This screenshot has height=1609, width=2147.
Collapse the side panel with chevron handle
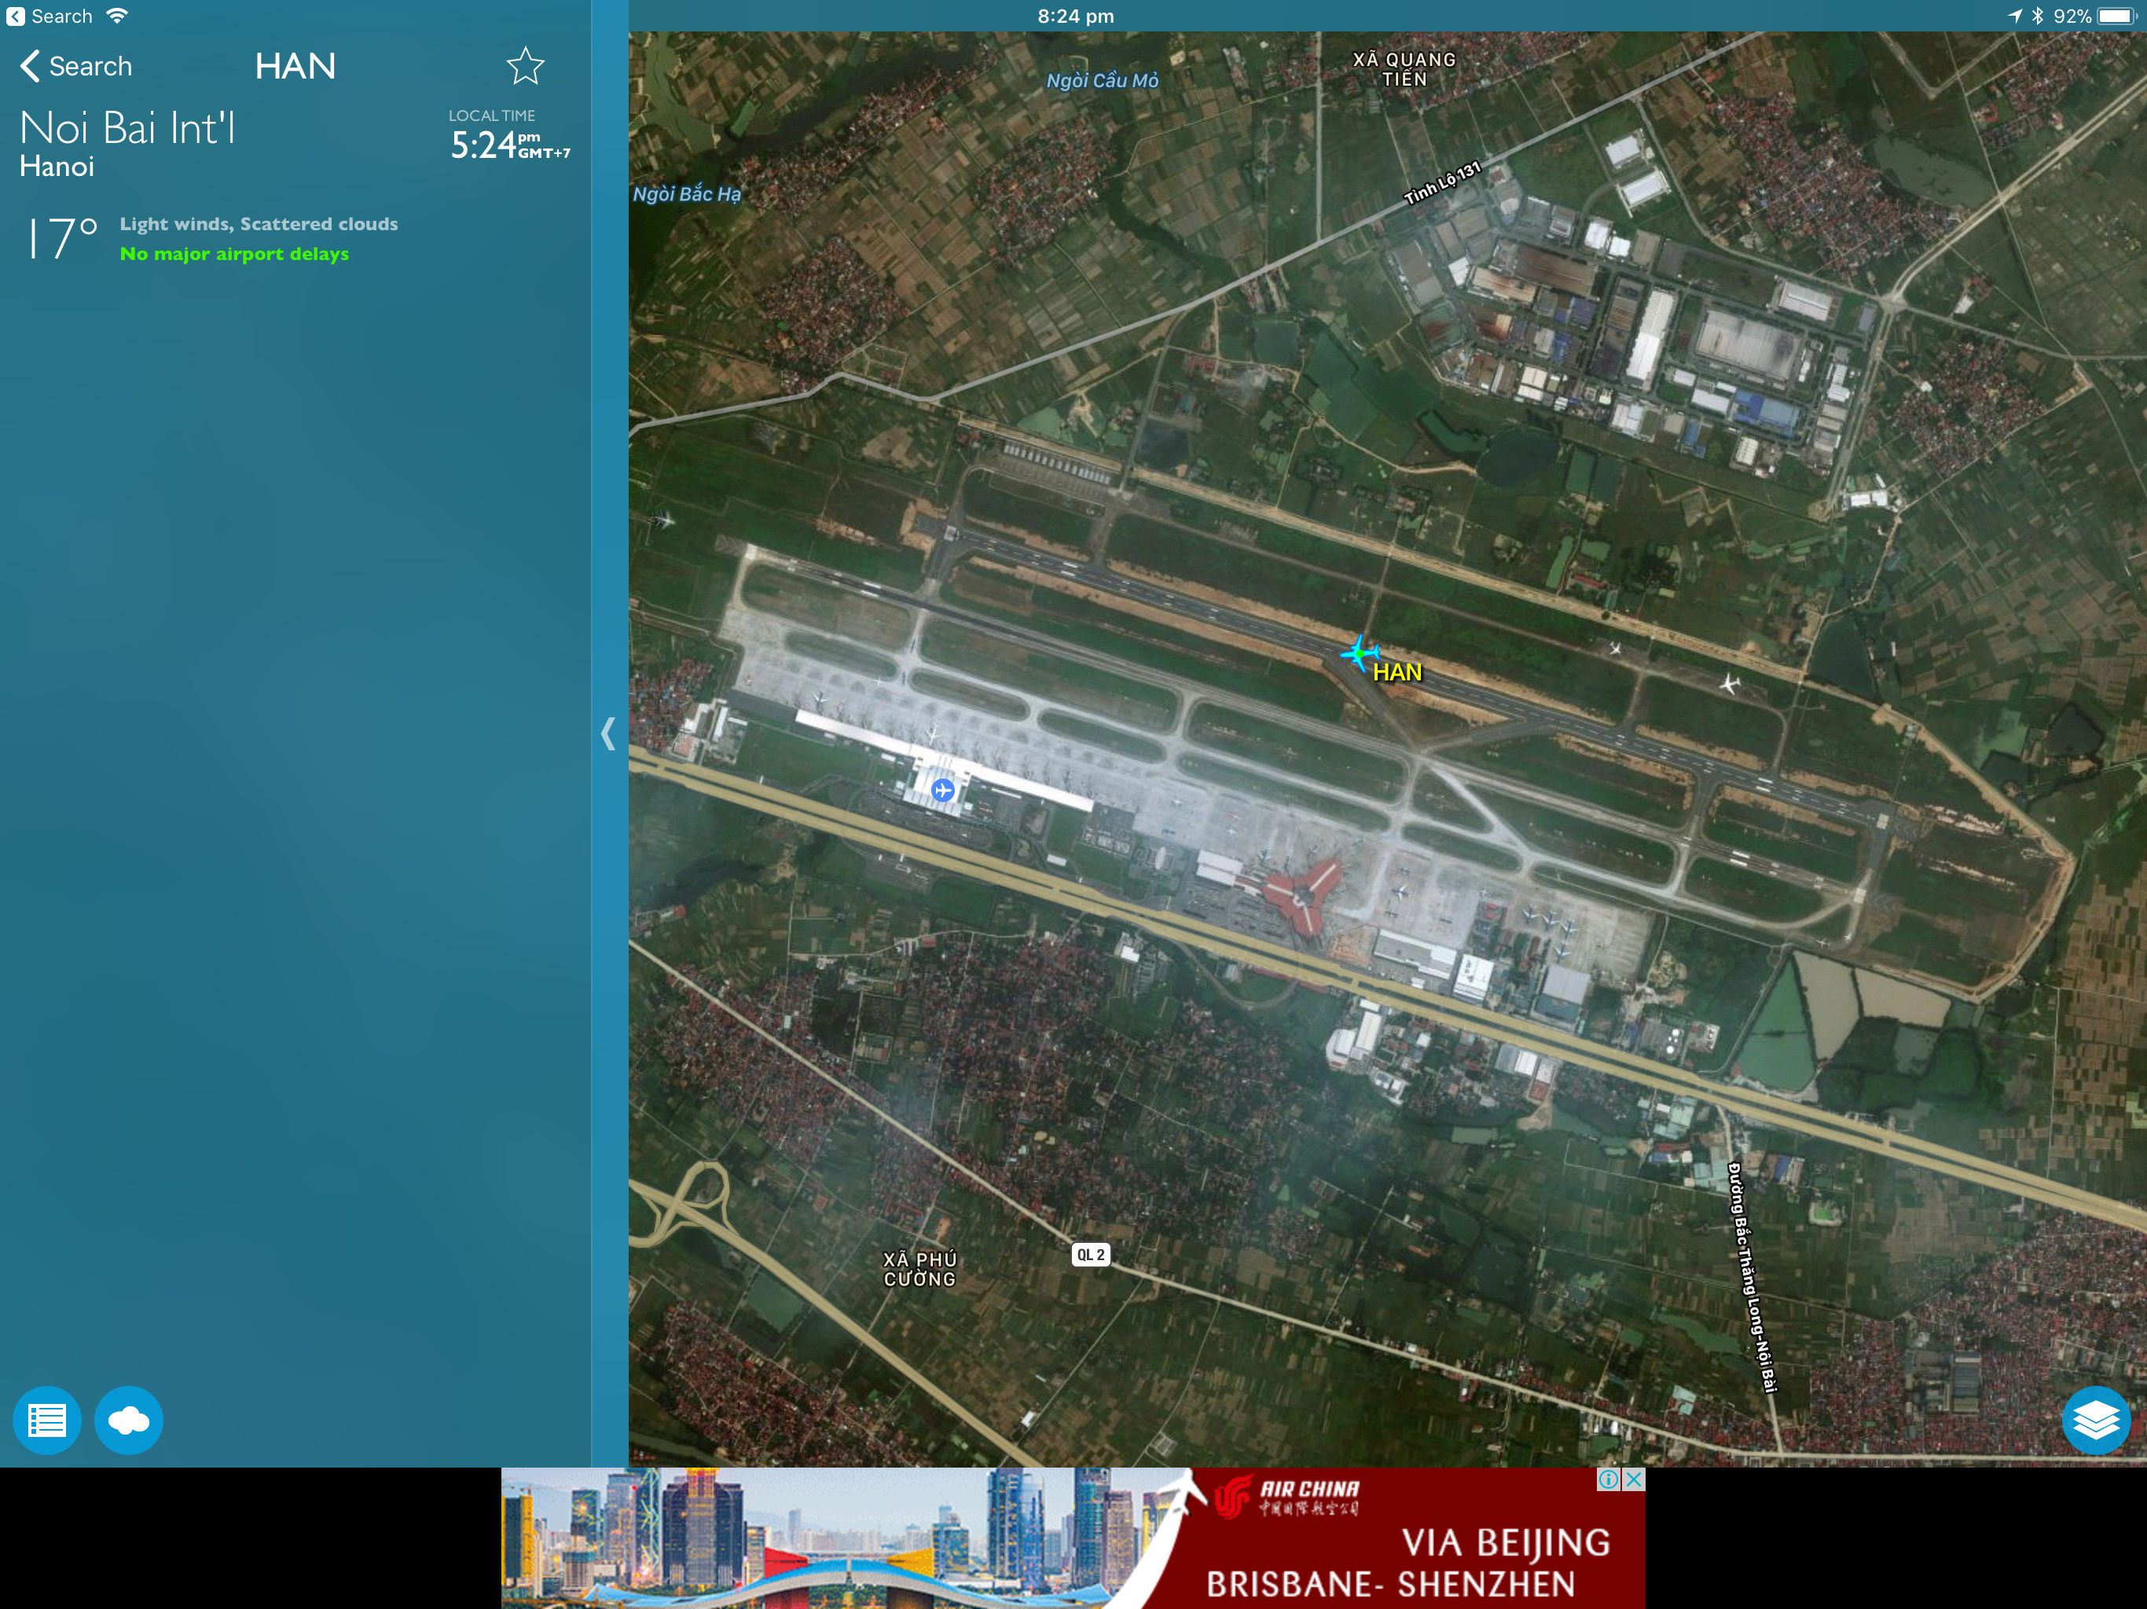coord(608,733)
